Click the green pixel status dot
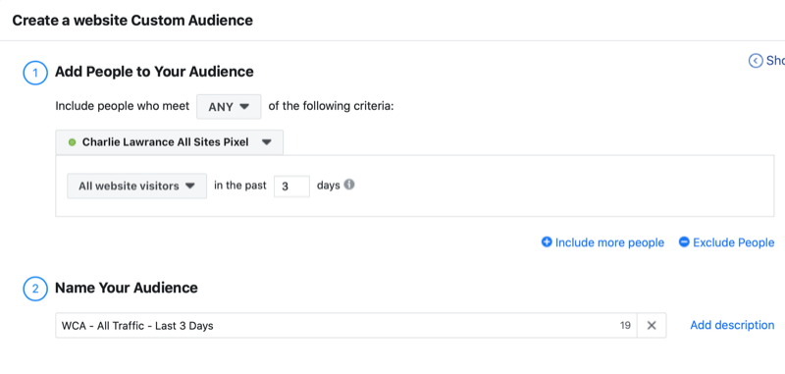 tap(72, 142)
